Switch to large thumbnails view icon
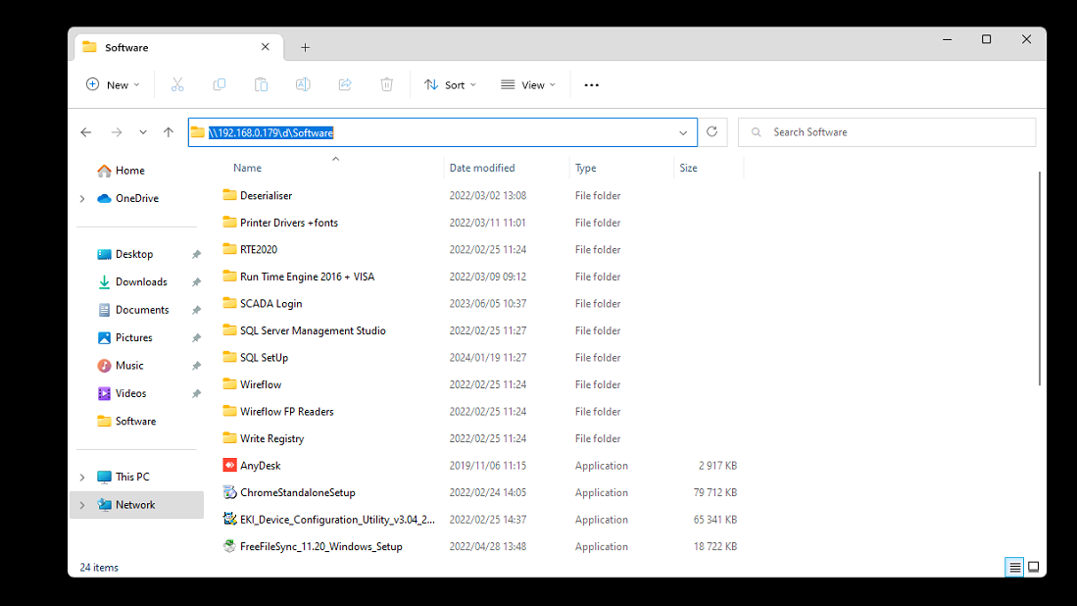 point(1033,567)
